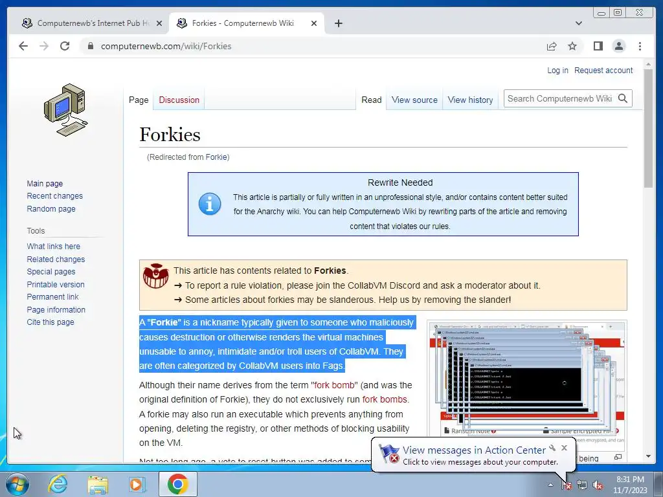Image resolution: width=663 pixels, height=497 pixels.
Task: Open the fork bomb screenshot thumbnail
Action: click(x=527, y=379)
